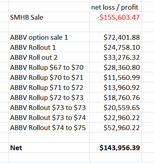Viewport: 154px width, 163px height.
Task: Click ABBV Rollout $73 to $74 cell
Action: point(49,117)
